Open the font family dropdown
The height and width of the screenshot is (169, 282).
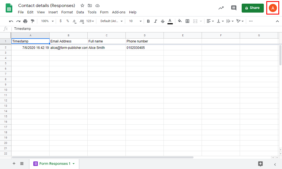click(111, 21)
